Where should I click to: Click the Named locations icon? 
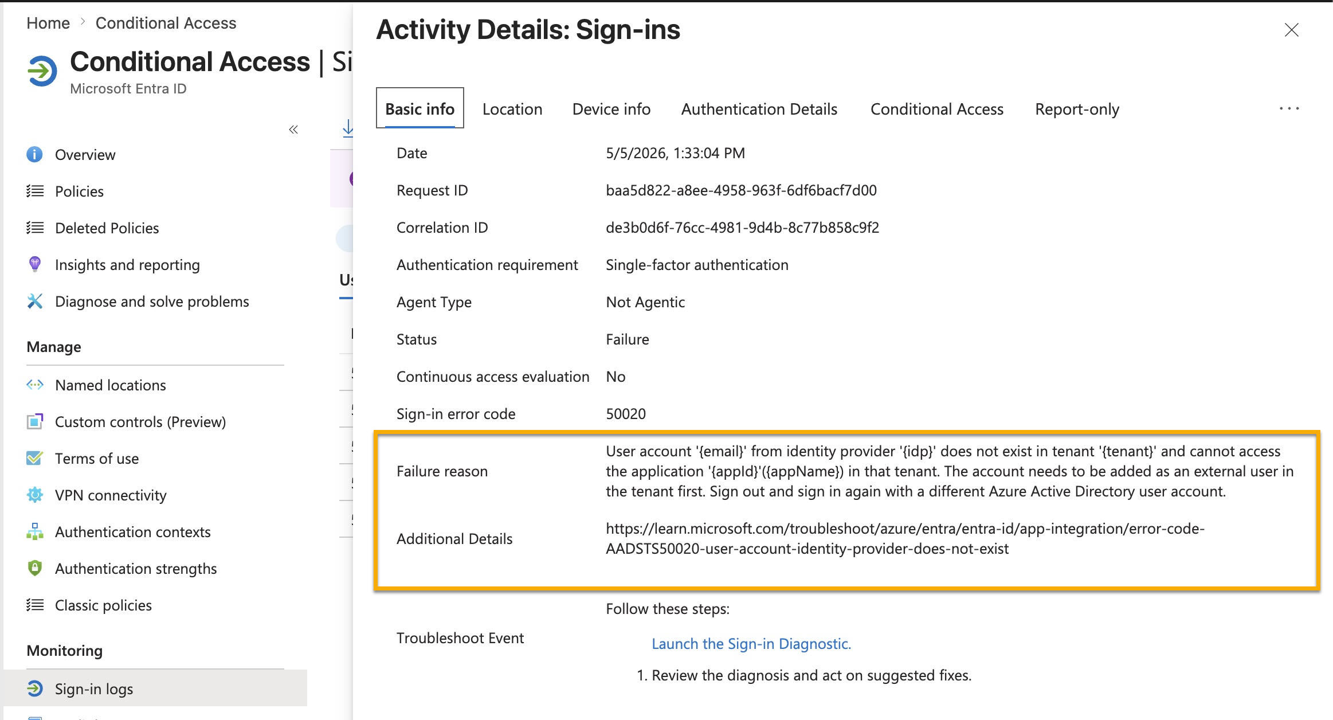point(35,385)
